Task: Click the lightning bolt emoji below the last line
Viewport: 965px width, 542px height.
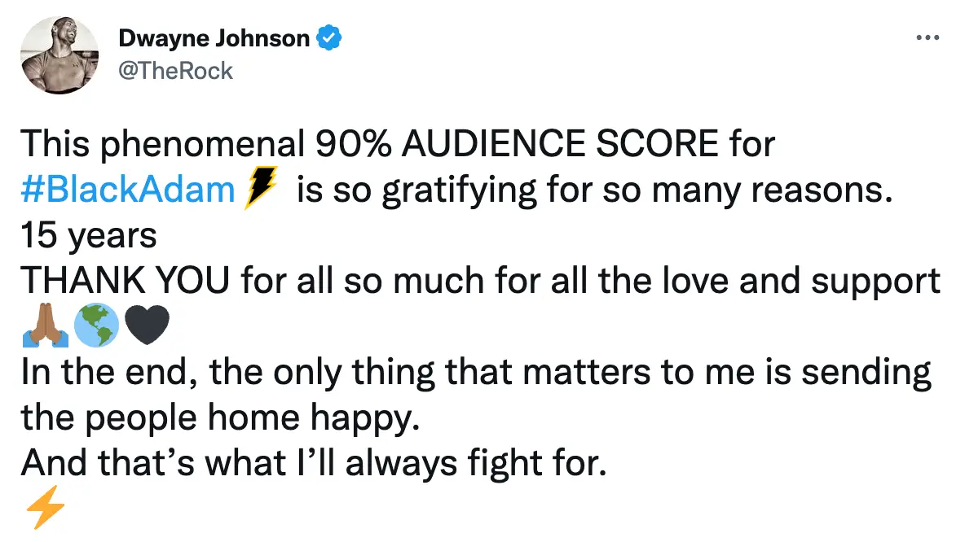Action: (x=45, y=509)
